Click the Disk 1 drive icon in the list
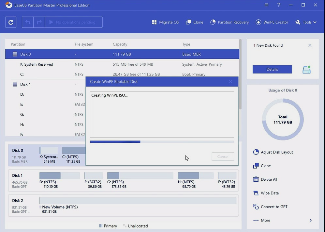Screen dimensions: 325x232 click(x=15, y=84)
